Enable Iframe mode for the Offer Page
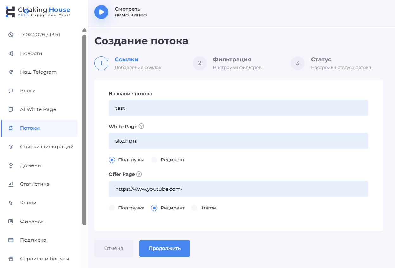Screen dimensions: 395x268 [x=194, y=208]
